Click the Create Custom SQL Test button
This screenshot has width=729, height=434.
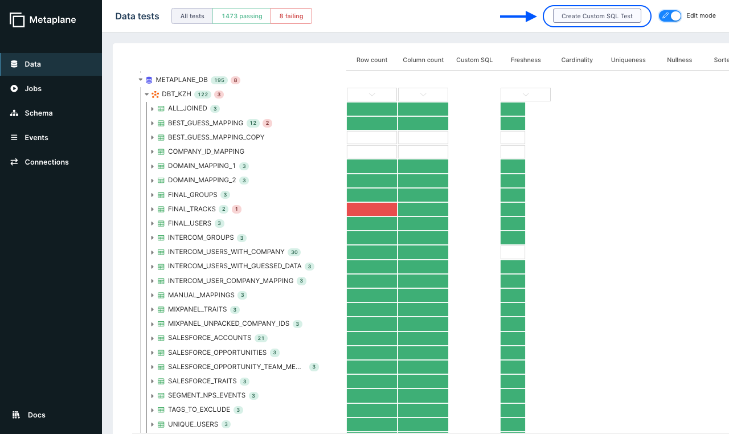click(597, 16)
